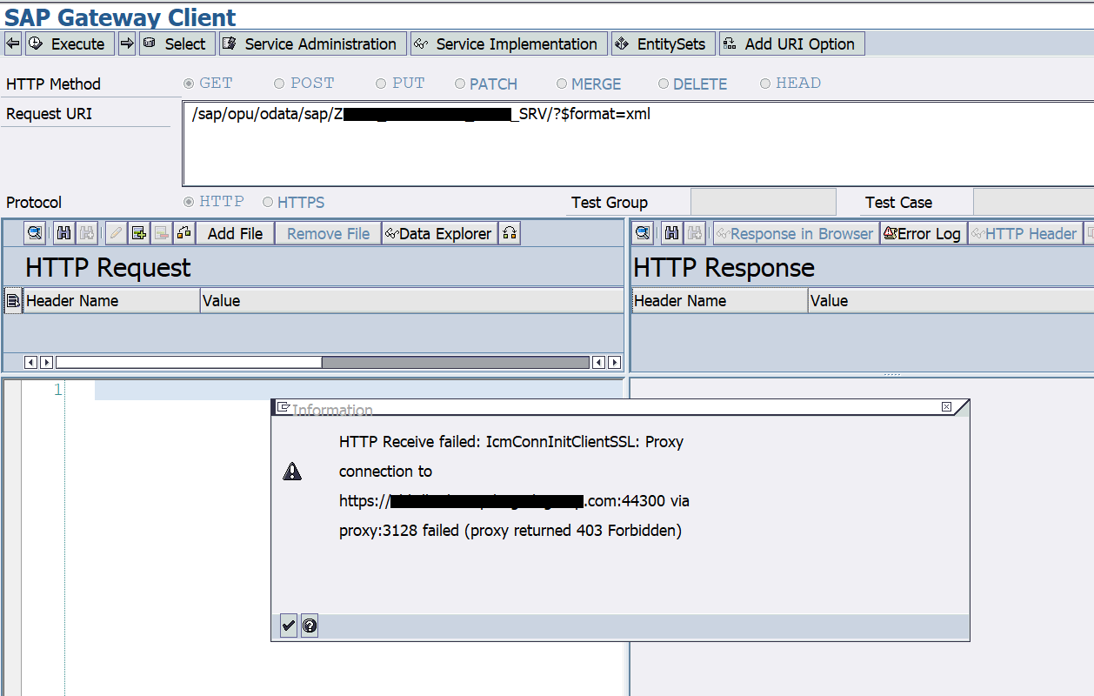
Task: Click left arrow at right end of request scrollbar
Action: click(599, 362)
